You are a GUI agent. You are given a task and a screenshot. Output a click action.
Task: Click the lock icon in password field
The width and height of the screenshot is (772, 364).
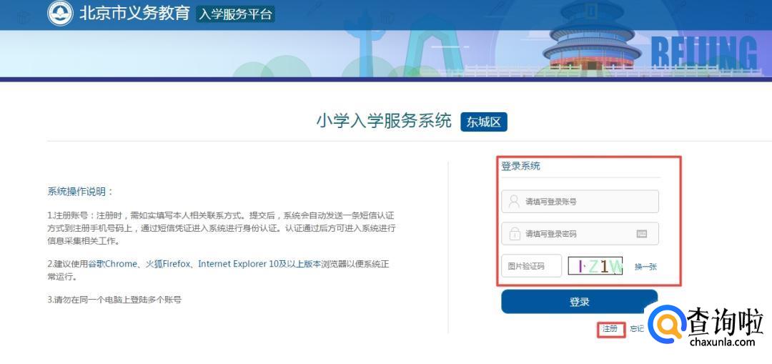point(515,233)
